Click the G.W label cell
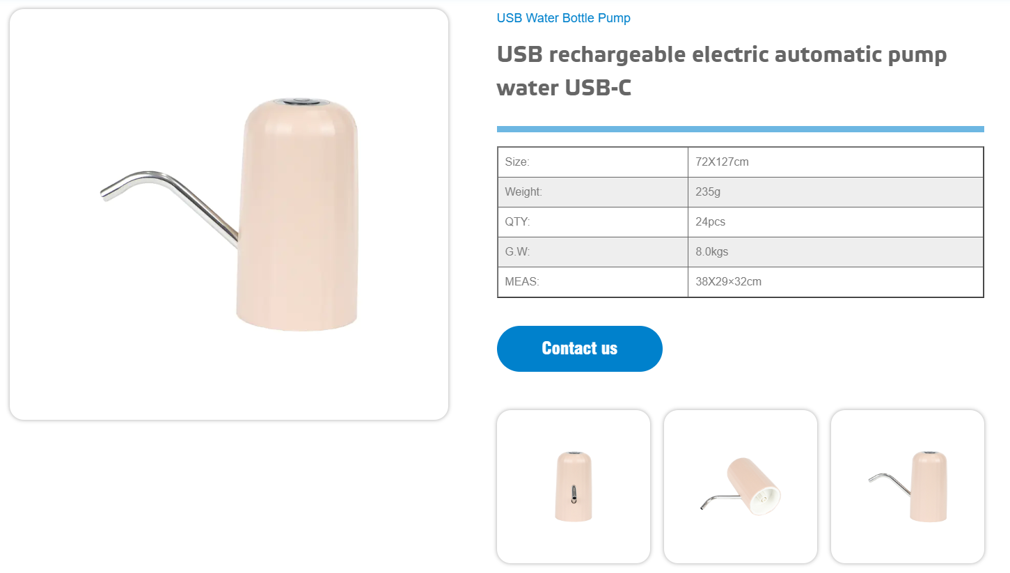The height and width of the screenshot is (573, 1010). 593,252
